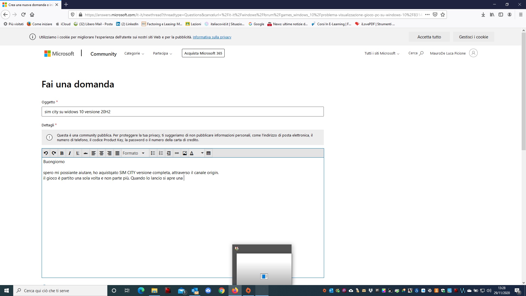Viewport: 526px width, 296px height.
Task: Increase indent of the paragraph
Action: [169, 153]
